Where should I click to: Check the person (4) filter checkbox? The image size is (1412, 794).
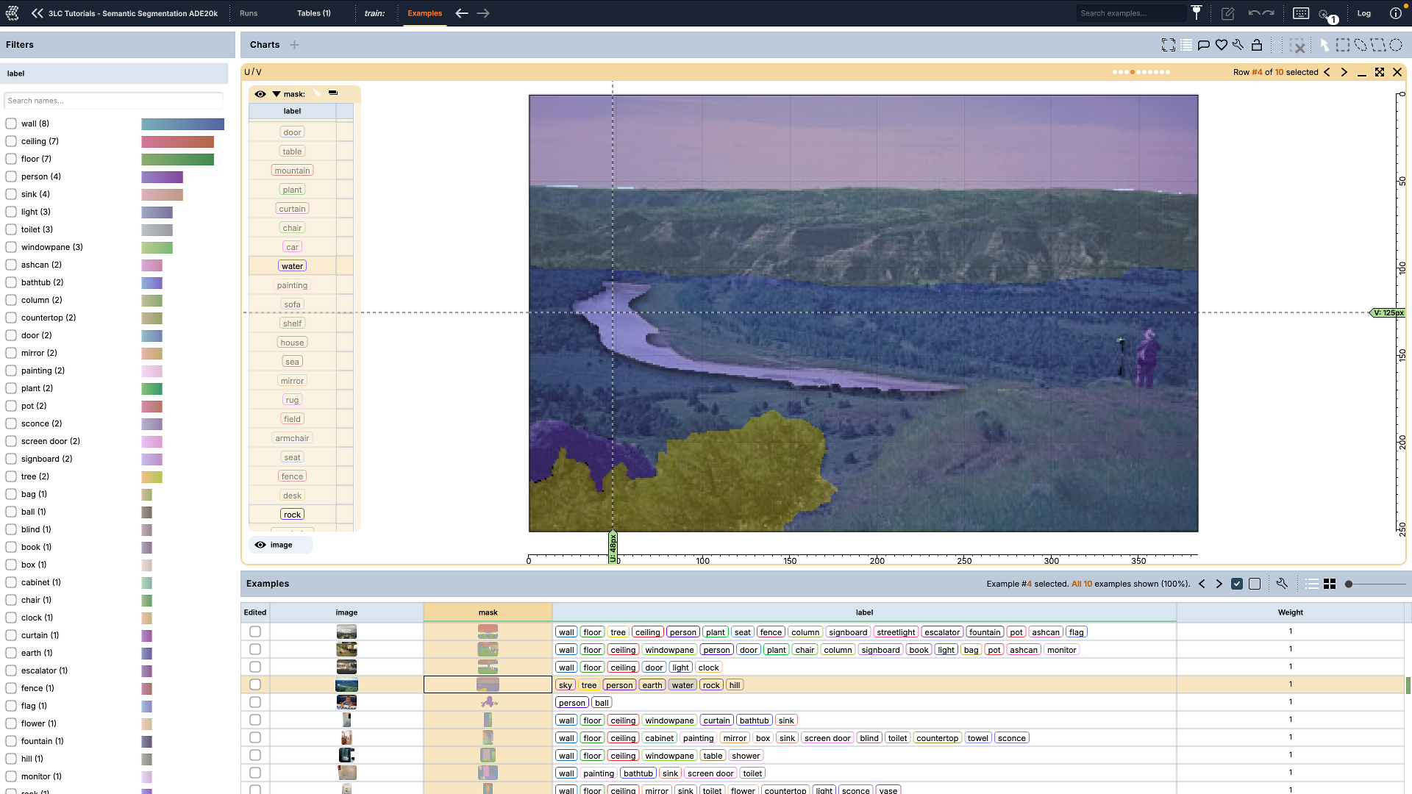coord(11,176)
